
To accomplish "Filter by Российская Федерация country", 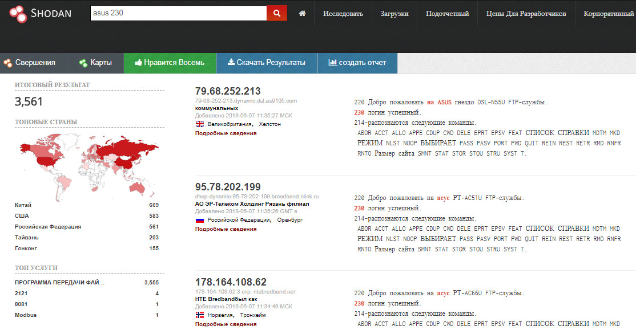I will [48, 227].
